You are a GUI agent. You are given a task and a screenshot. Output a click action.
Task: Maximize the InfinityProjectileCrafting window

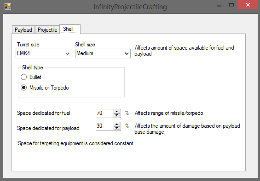231,5
